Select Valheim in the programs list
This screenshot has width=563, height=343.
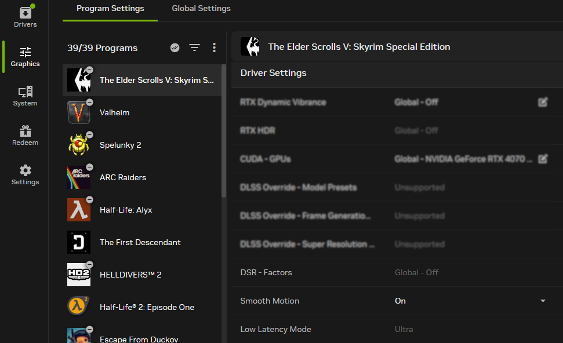pyautogui.click(x=142, y=112)
